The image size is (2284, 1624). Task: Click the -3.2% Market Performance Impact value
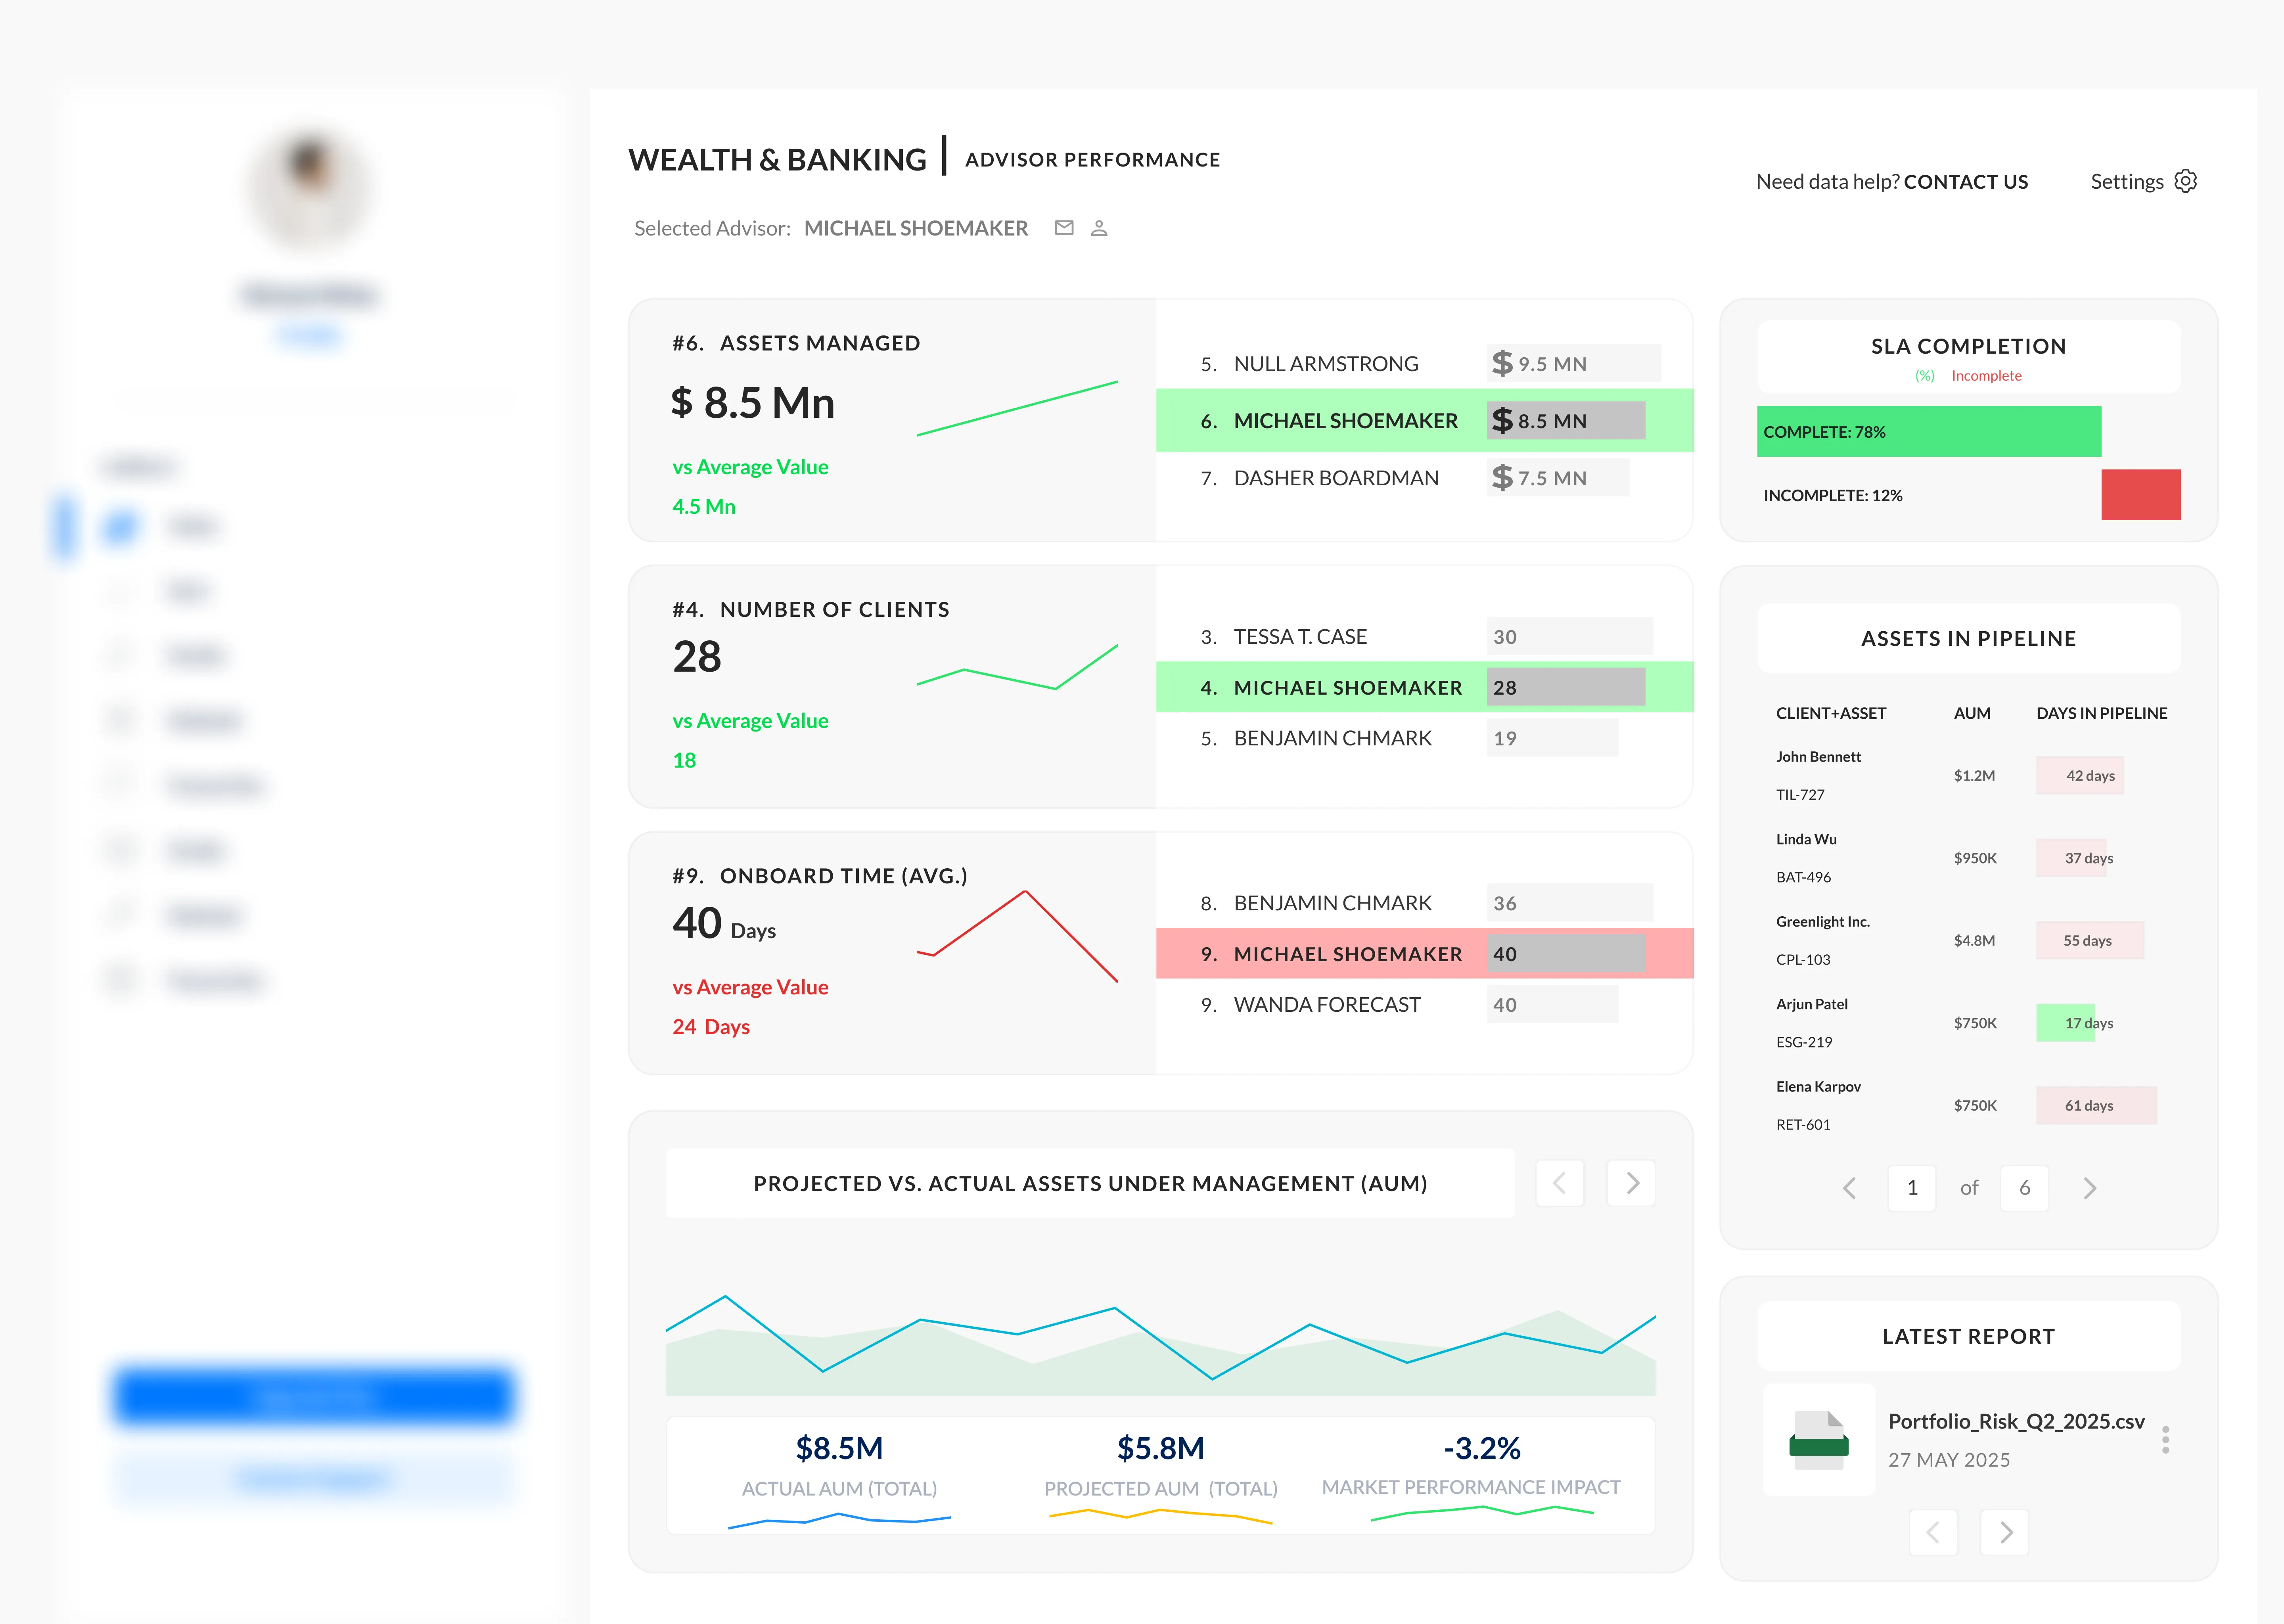click(1481, 1447)
